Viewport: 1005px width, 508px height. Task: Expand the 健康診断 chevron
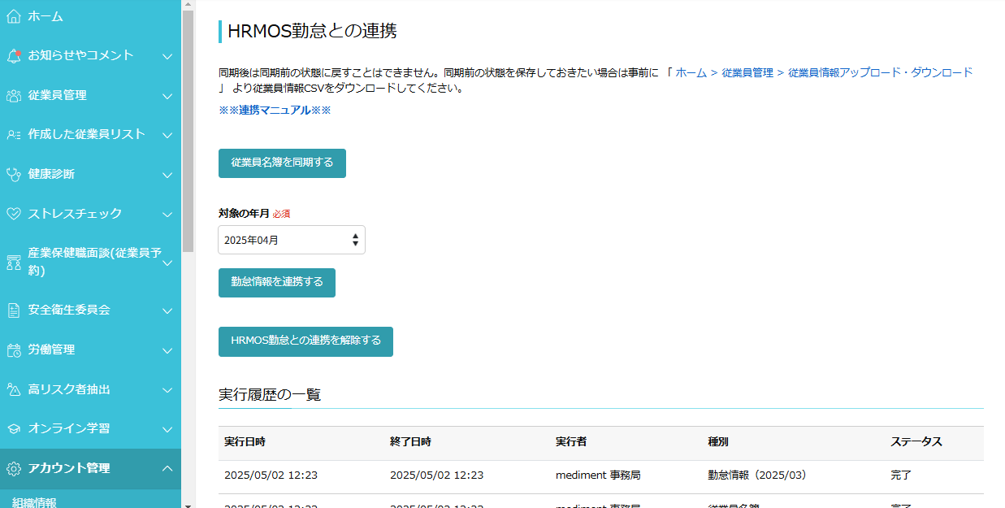[x=167, y=175]
